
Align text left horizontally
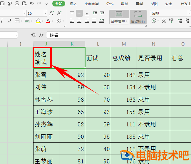(72, 21)
